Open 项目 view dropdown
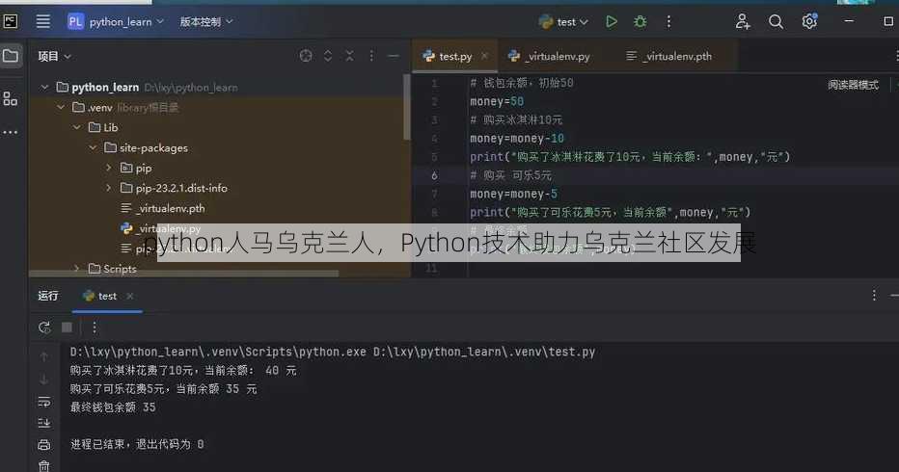This screenshot has width=899, height=472. 54,56
